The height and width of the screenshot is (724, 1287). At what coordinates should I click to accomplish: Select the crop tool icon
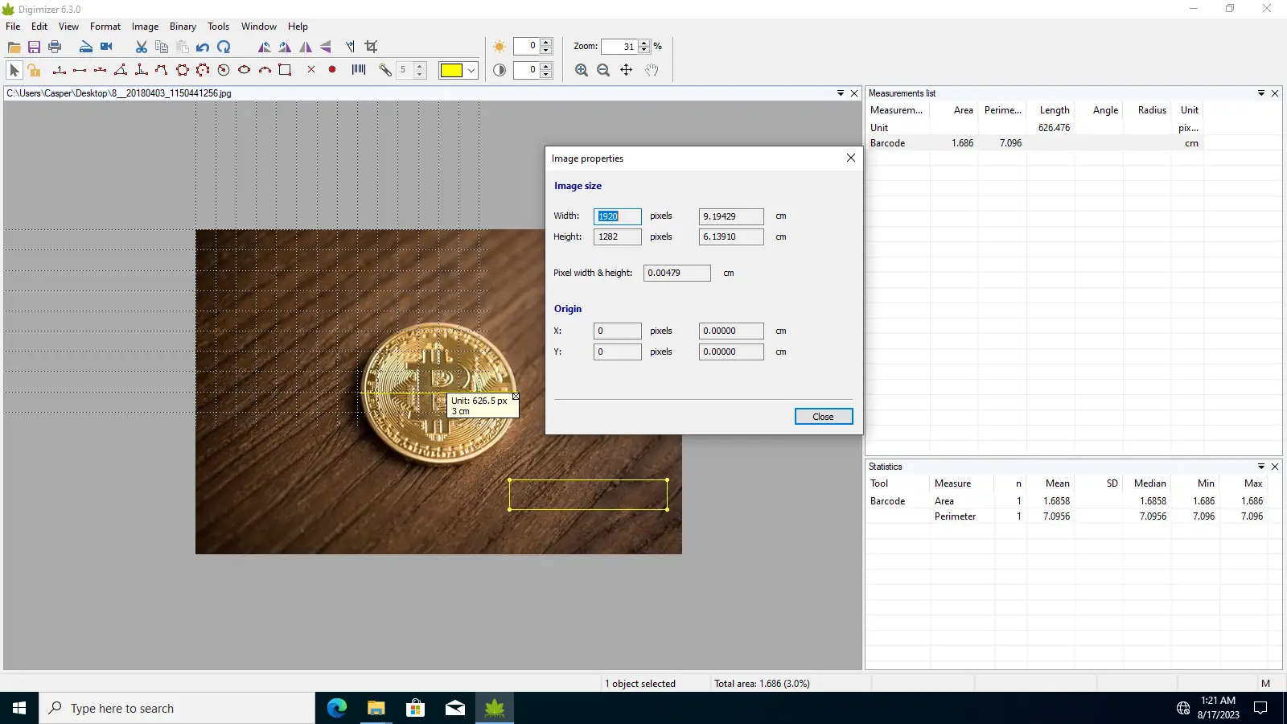tap(371, 47)
